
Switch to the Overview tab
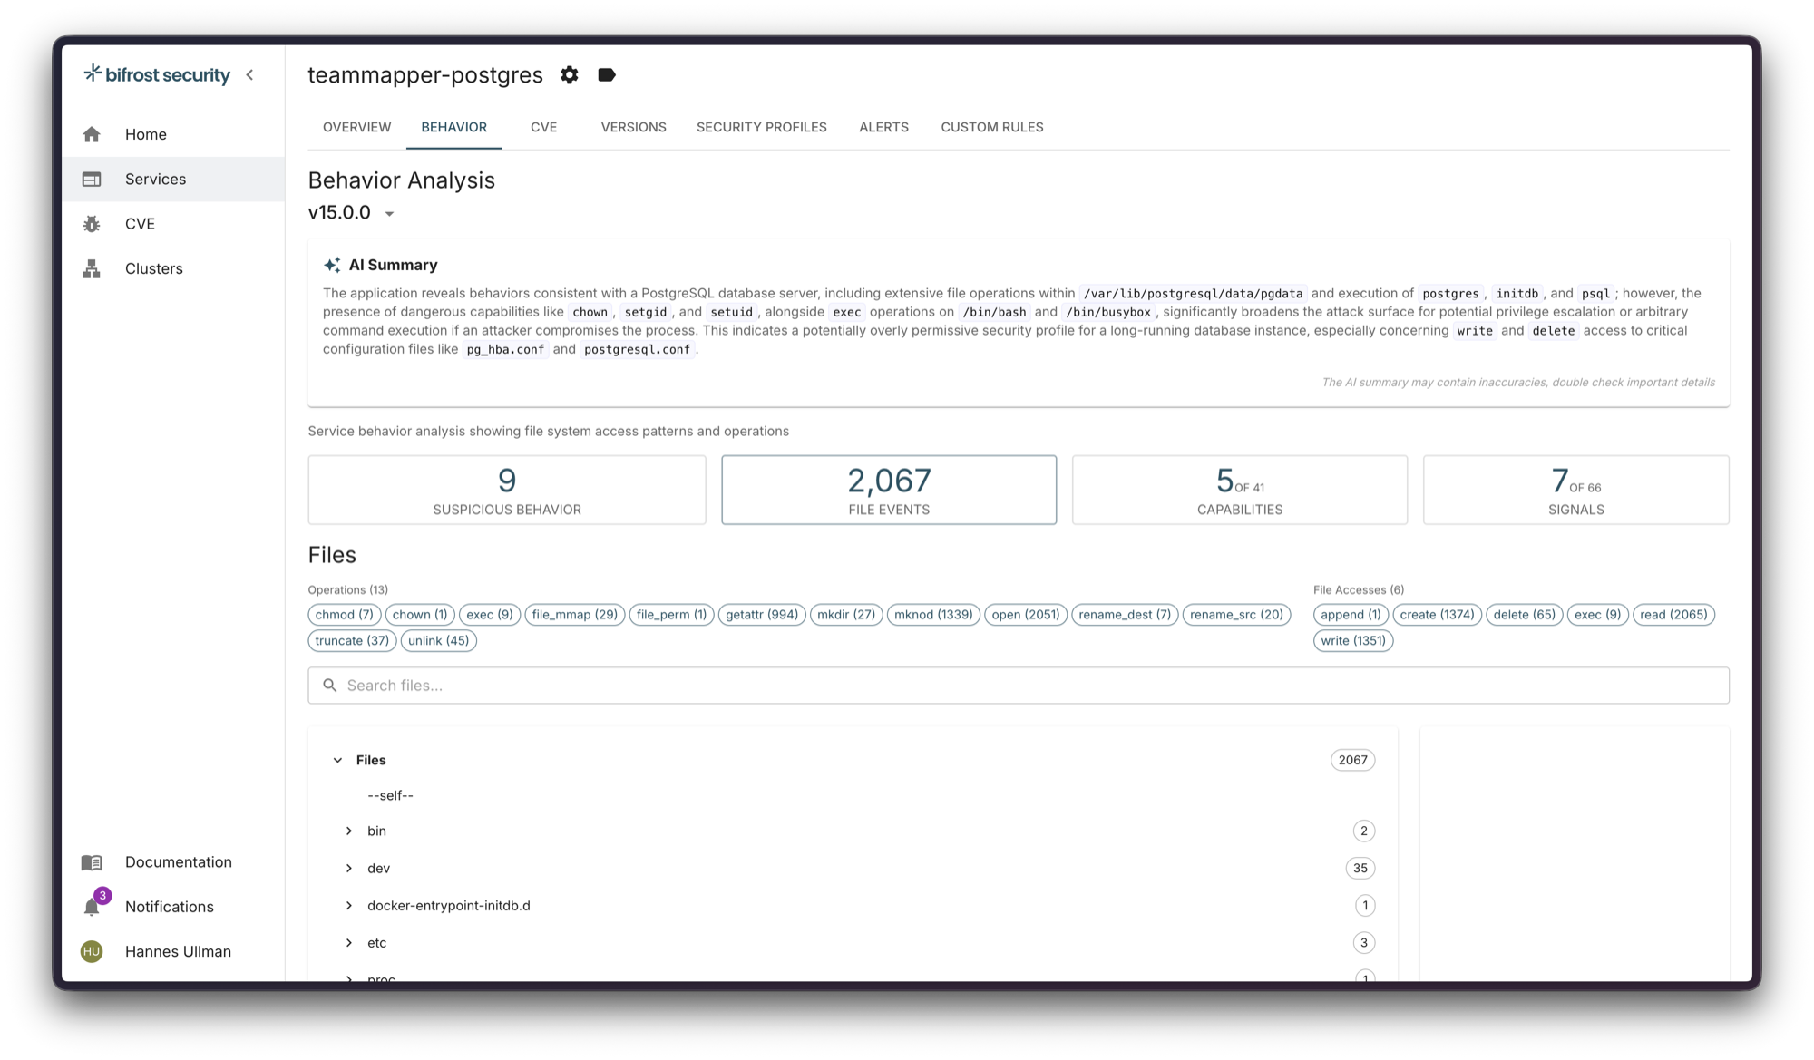(x=357, y=127)
